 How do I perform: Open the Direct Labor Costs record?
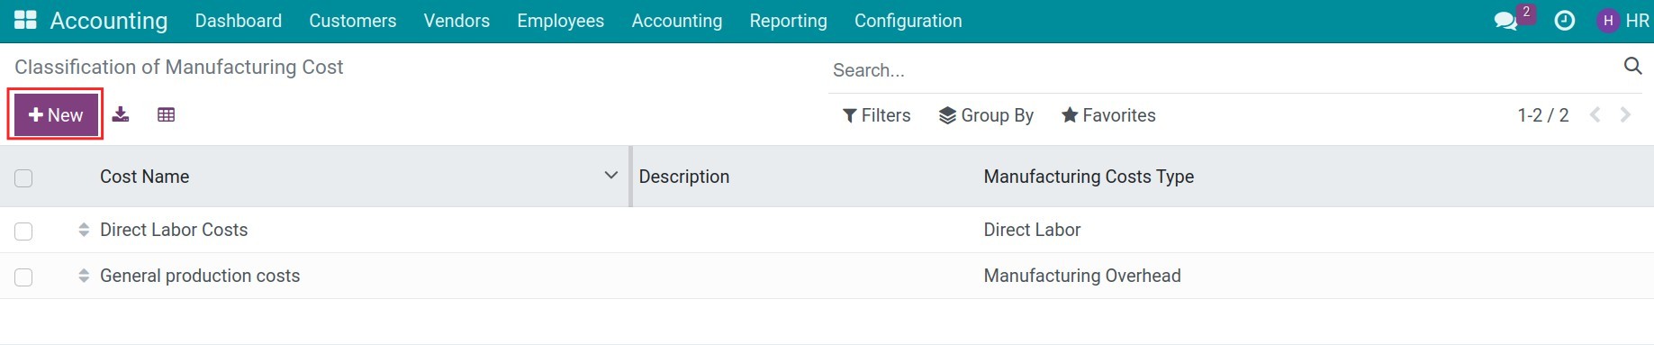174,230
